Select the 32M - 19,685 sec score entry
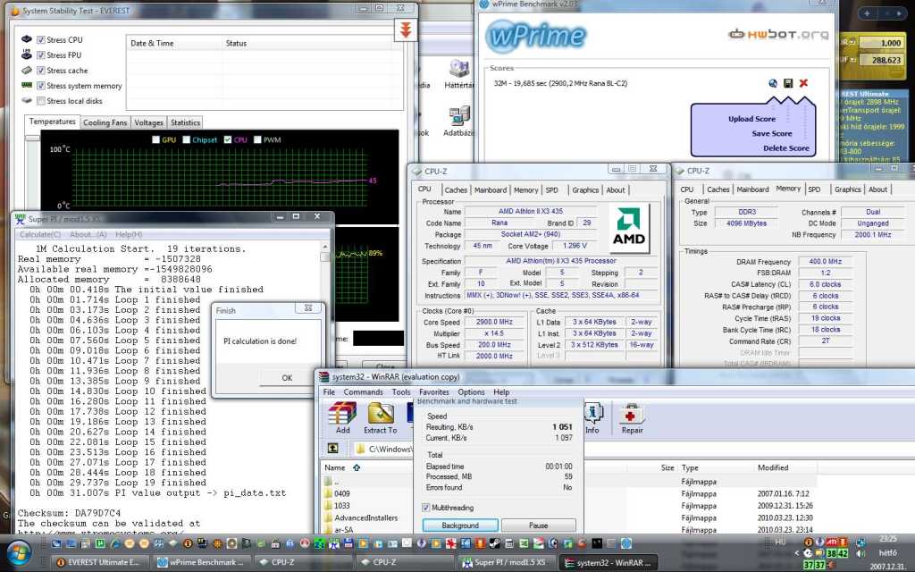This screenshot has height=572, width=915. coord(560,83)
